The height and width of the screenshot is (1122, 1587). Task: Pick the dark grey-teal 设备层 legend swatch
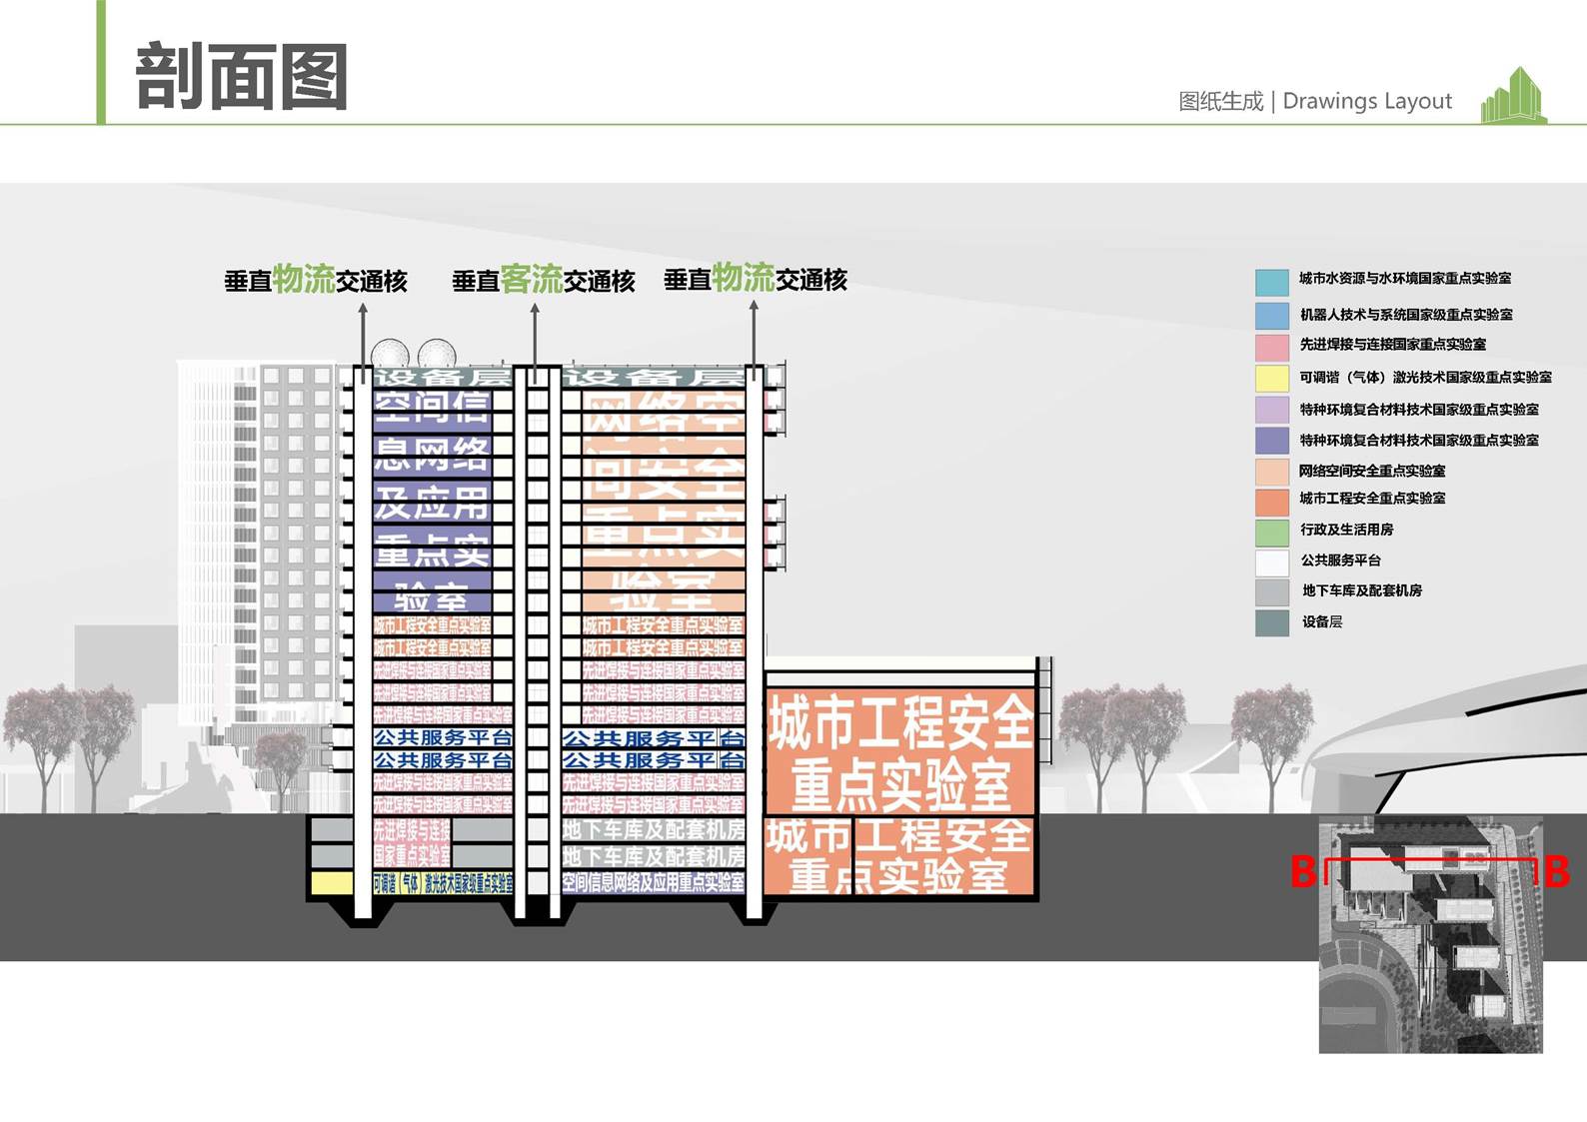coord(1271,622)
